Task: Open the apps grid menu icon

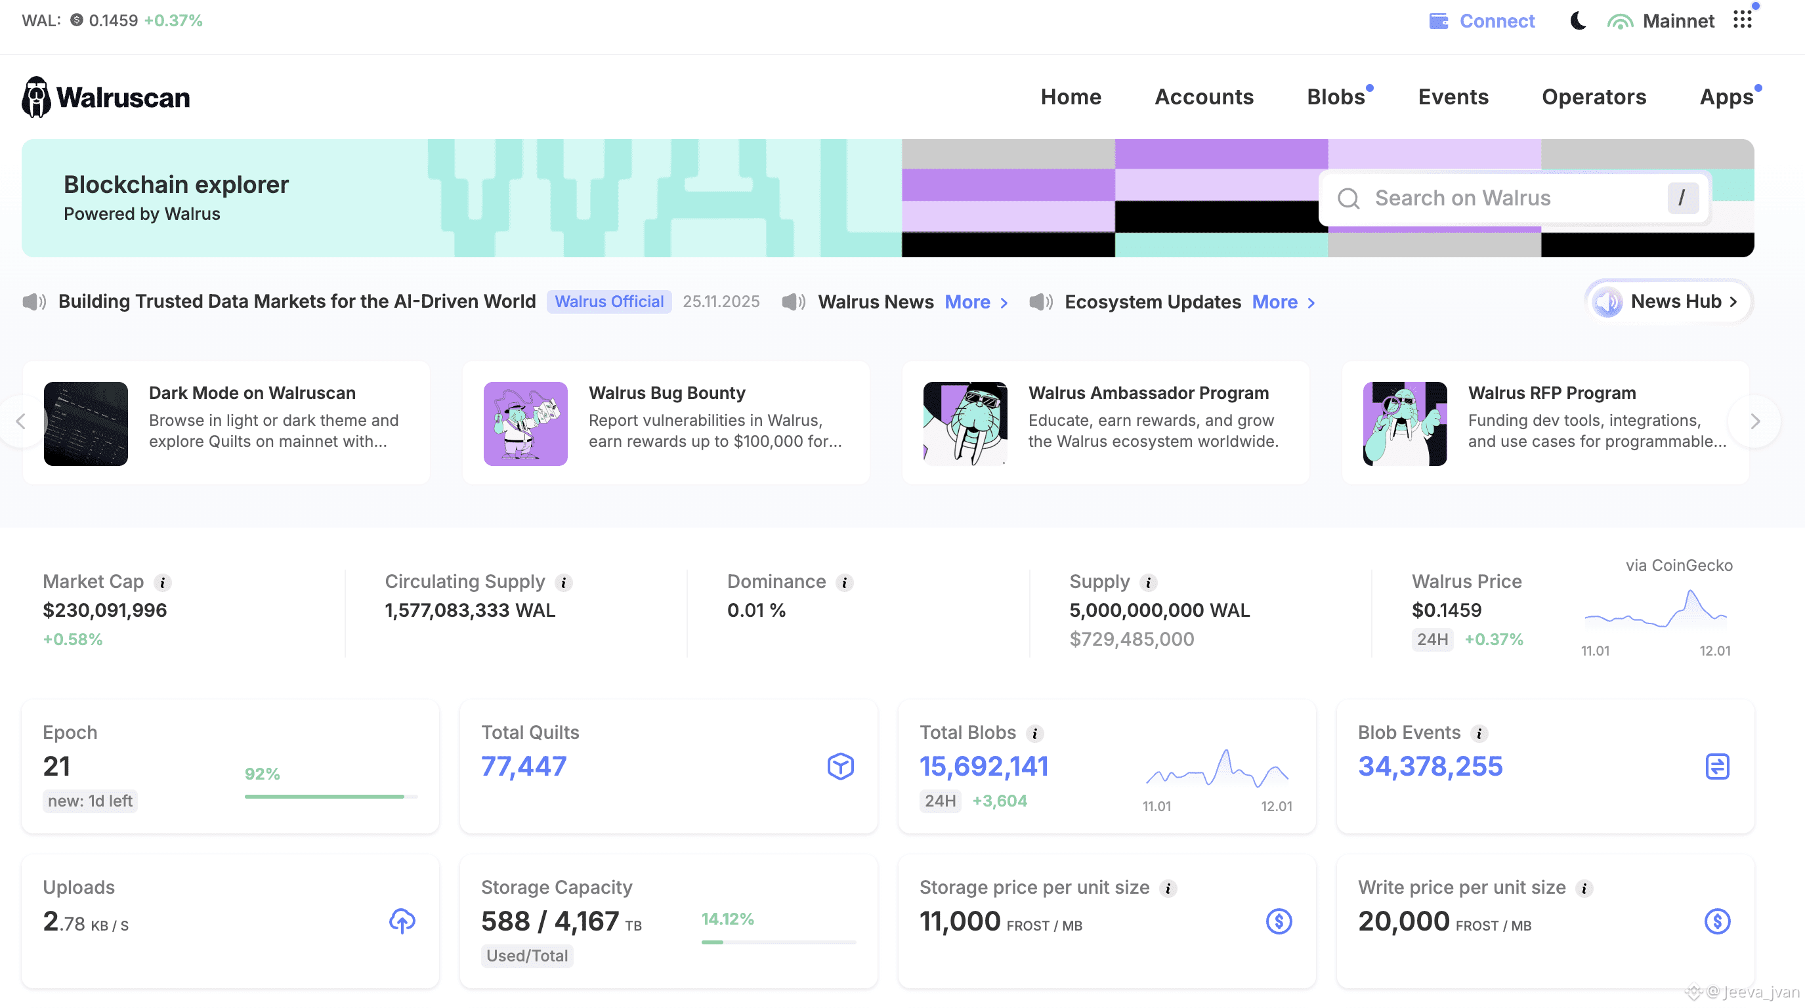Action: tap(1743, 20)
